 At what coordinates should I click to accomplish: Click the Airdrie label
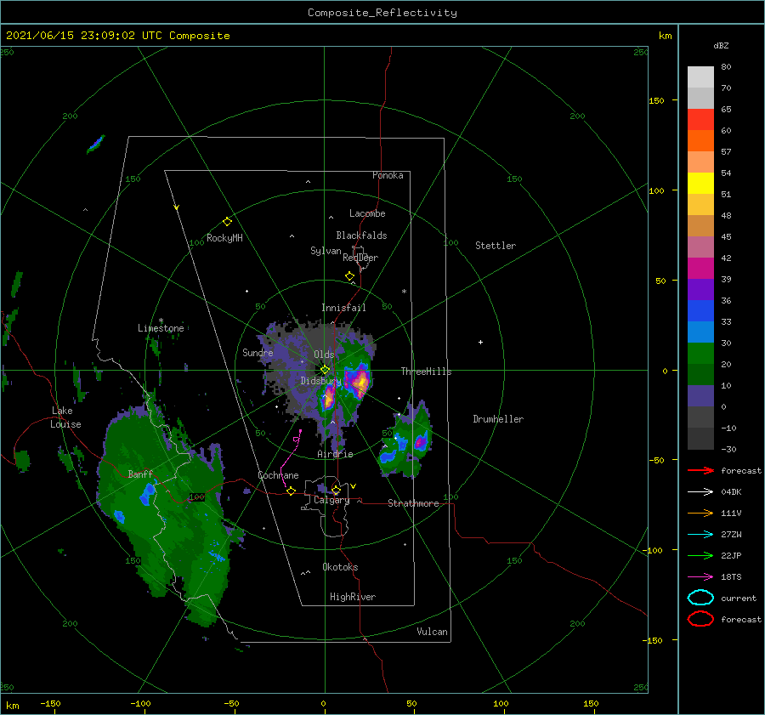[x=335, y=454]
